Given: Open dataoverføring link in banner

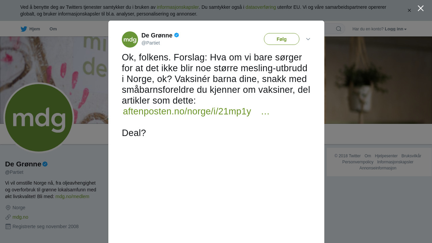Looking at the screenshot, I should click(x=261, y=7).
